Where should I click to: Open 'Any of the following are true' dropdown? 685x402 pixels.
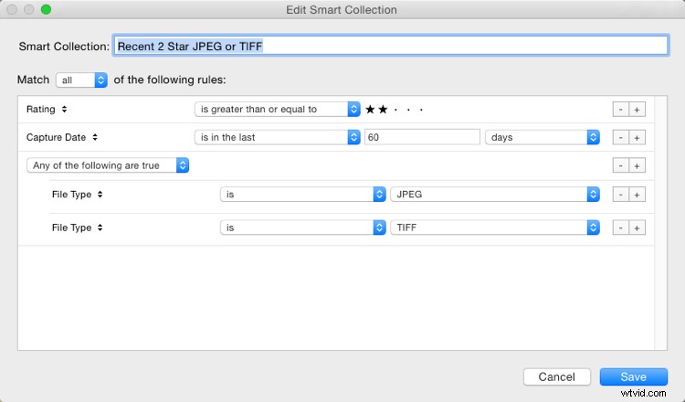coord(108,165)
